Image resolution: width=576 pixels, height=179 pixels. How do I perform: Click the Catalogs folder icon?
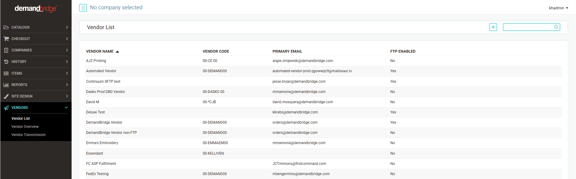tap(6, 27)
